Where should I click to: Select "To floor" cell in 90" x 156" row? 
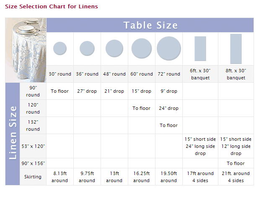pos(236,163)
